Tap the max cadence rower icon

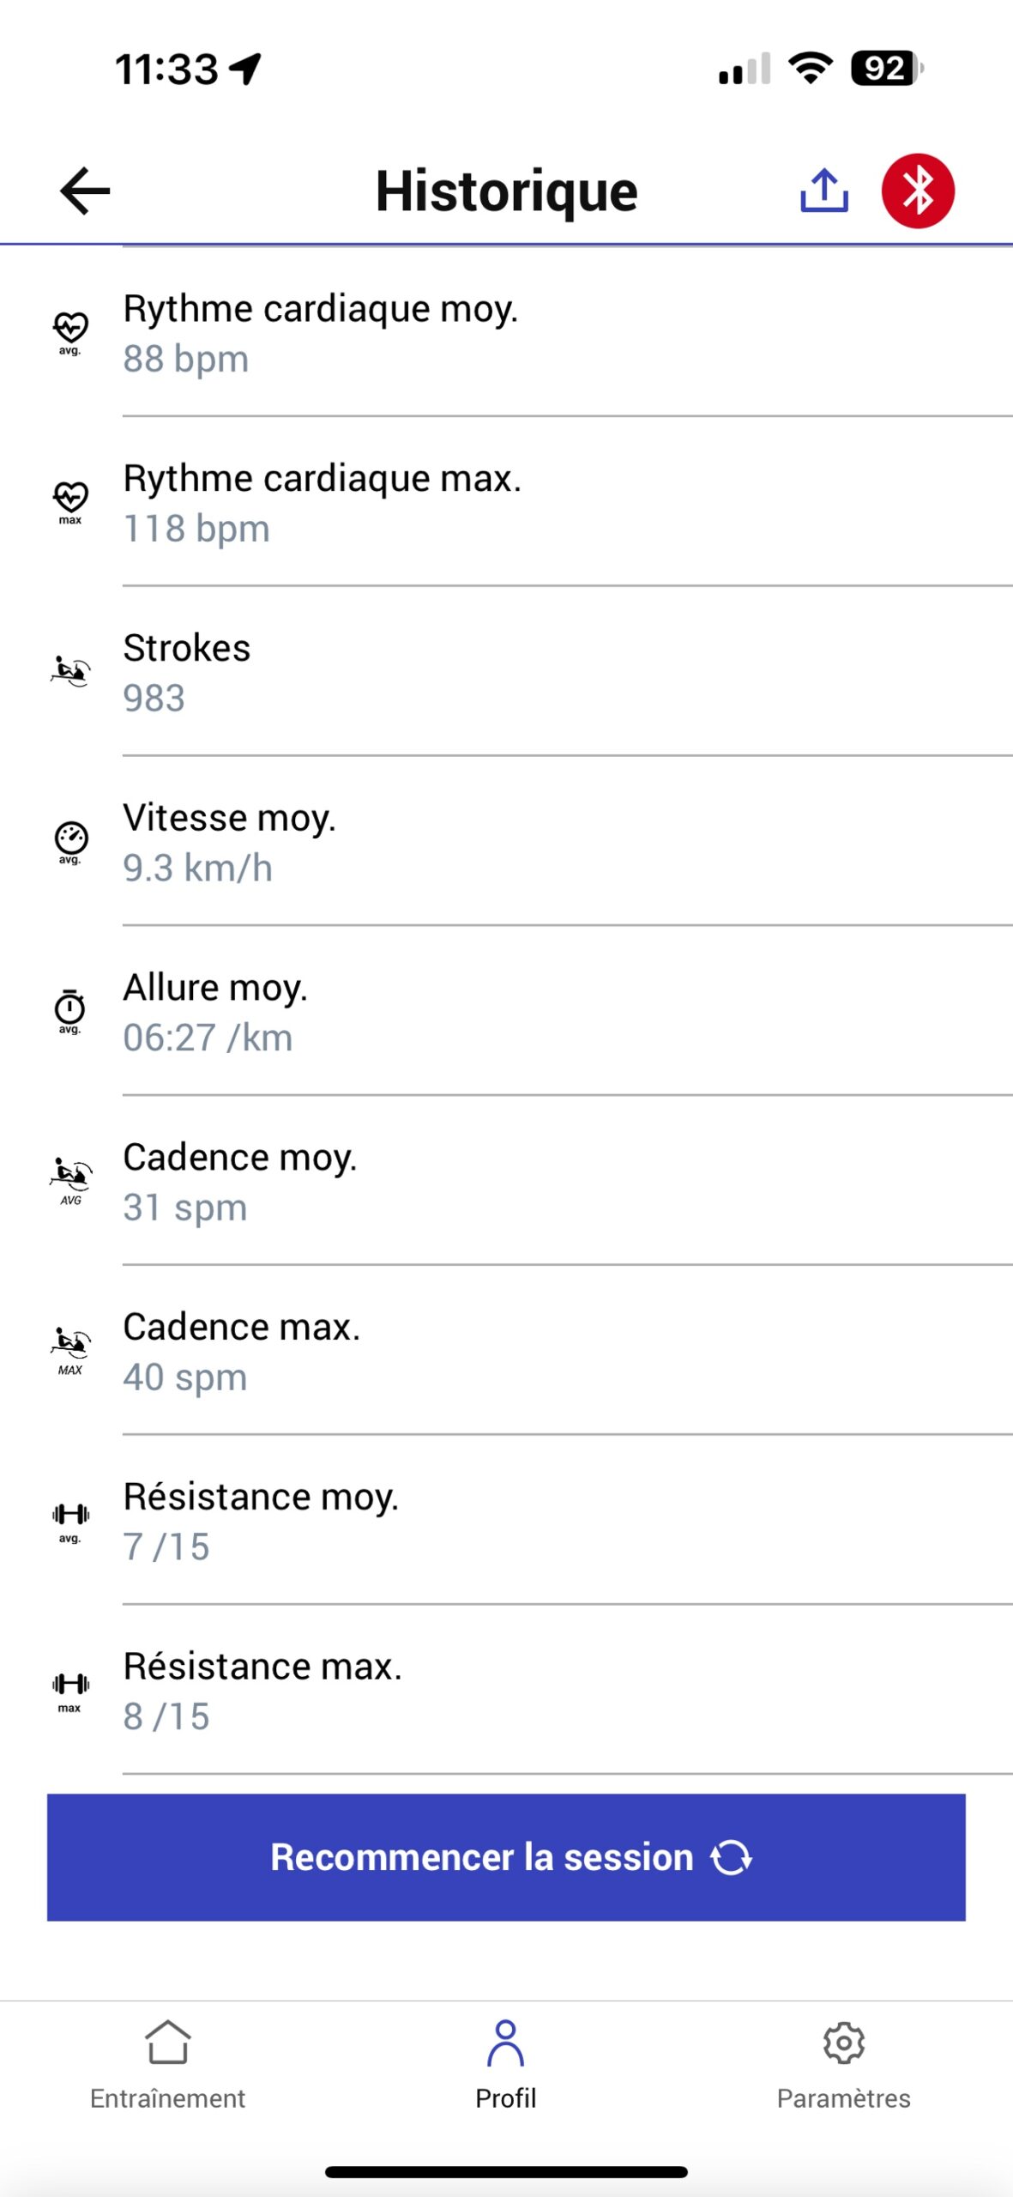point(70,1351)
